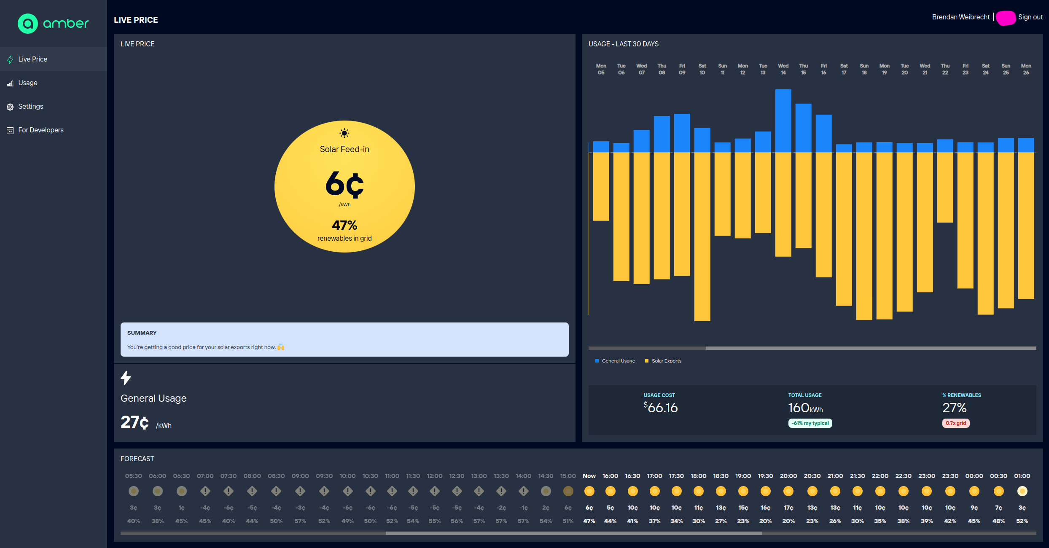
Task: Click the bar chart Usage icon
Action: (x=10, y=83)
